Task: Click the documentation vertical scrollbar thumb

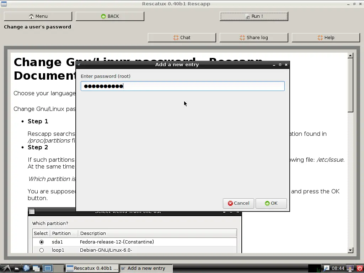Action: click(x=350, y=85)
